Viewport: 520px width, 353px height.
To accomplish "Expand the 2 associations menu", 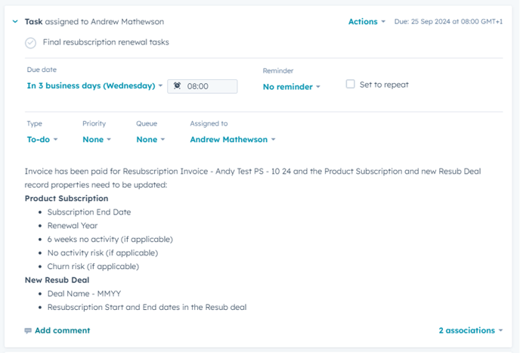I will 469,330.
